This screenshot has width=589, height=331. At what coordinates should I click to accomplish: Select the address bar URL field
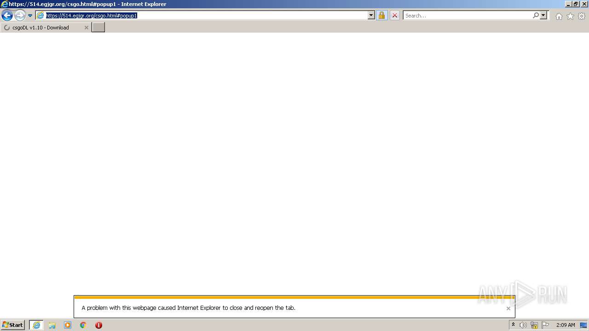206,16
